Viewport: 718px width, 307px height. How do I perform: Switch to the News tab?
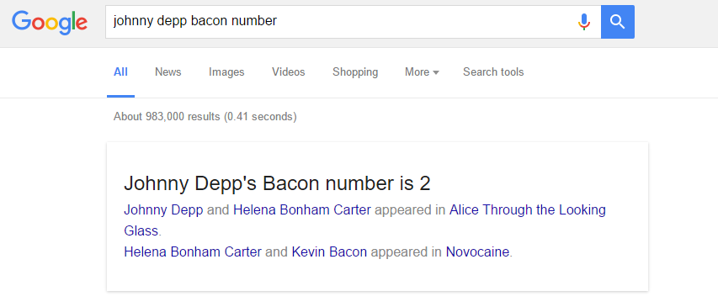pos(168,72)
